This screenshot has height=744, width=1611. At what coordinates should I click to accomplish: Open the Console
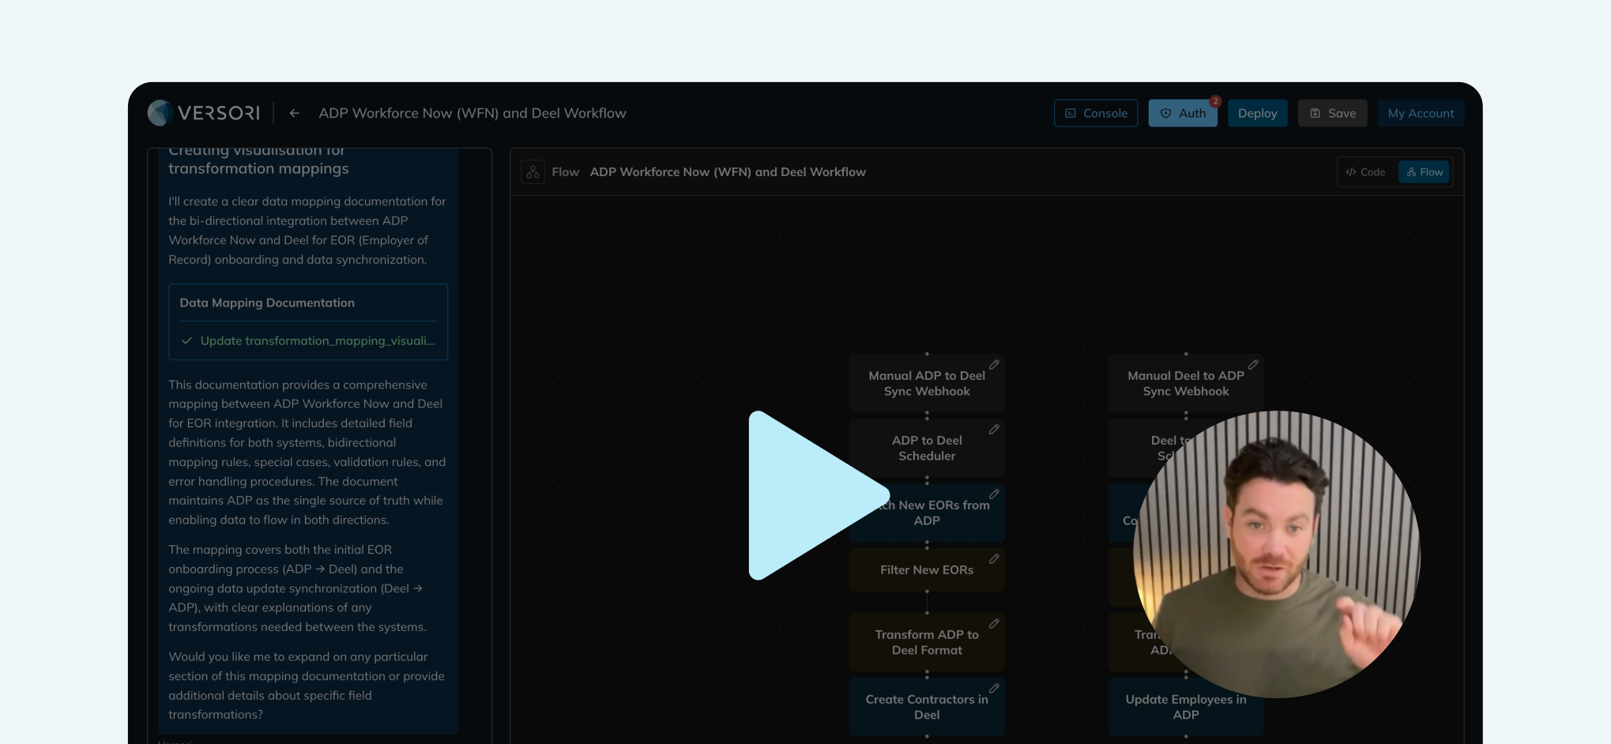click(1096, 113)
